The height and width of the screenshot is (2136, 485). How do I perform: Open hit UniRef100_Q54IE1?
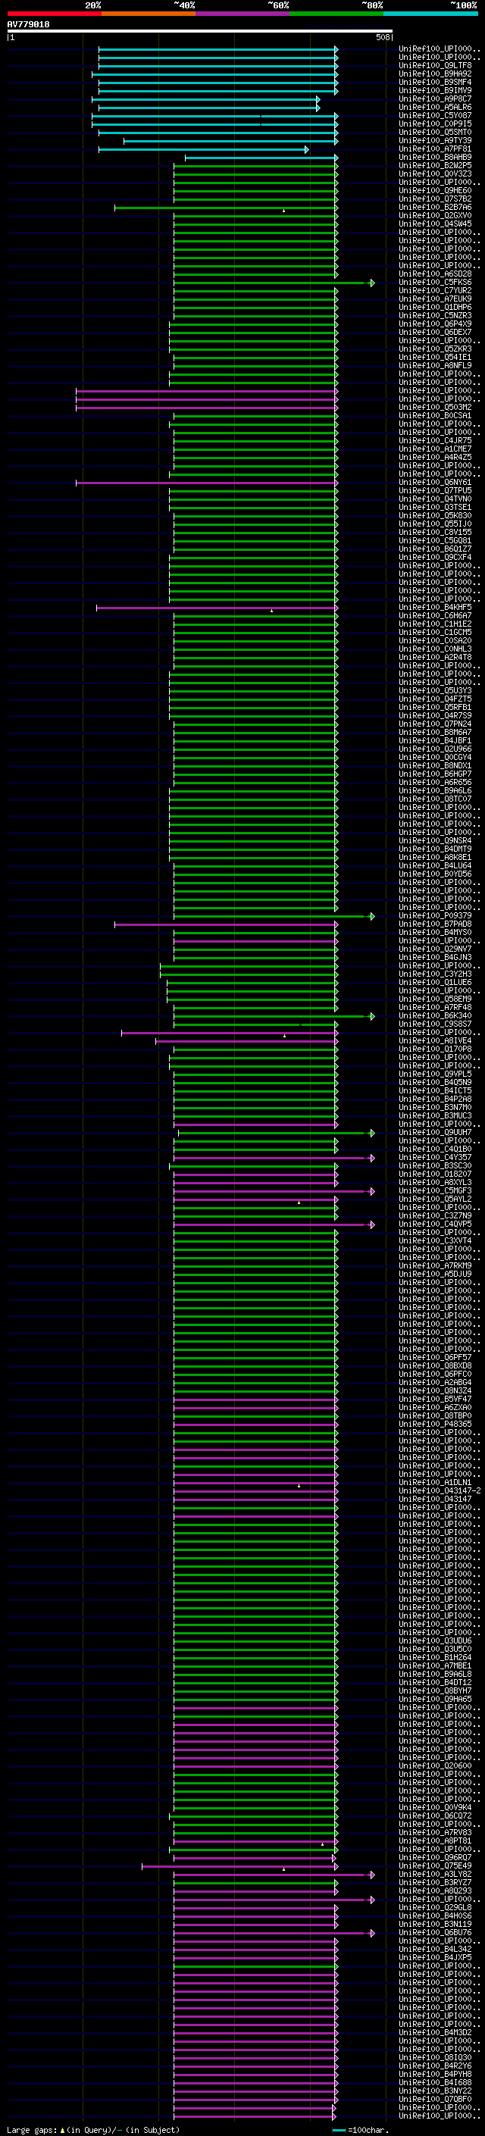point(435,358)
